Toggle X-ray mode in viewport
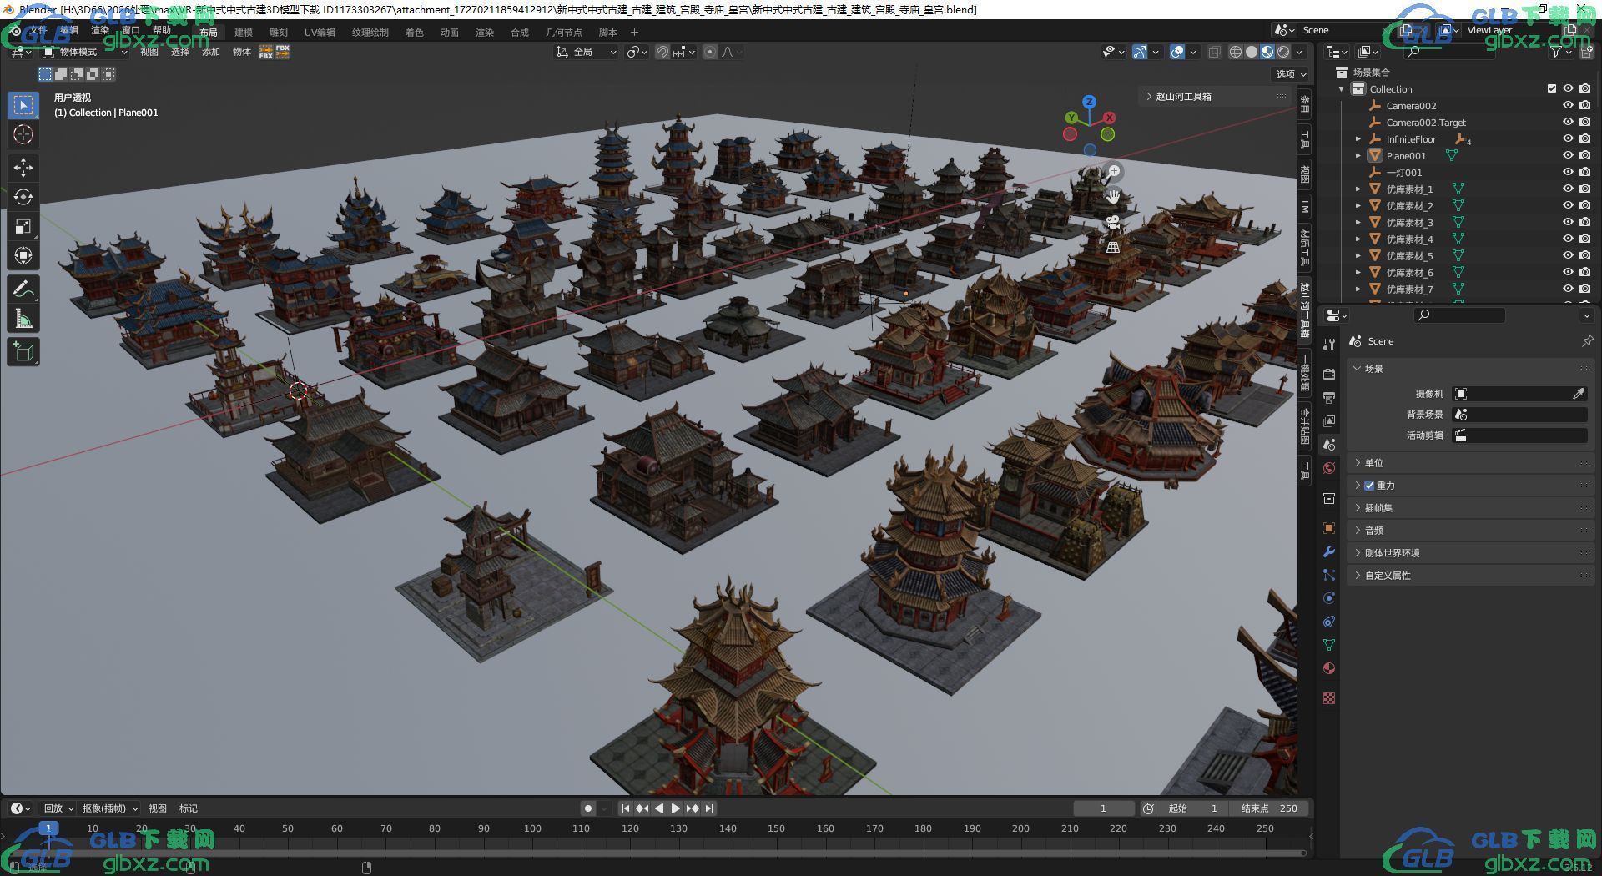1602x876 pixels. [x=1214, y=52]
